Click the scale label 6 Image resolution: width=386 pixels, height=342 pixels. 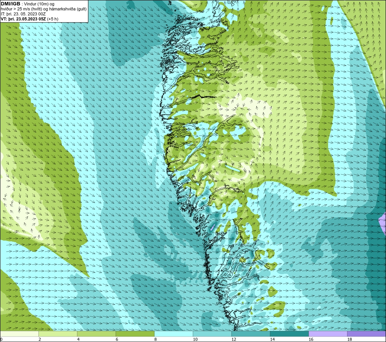[117, 339]
